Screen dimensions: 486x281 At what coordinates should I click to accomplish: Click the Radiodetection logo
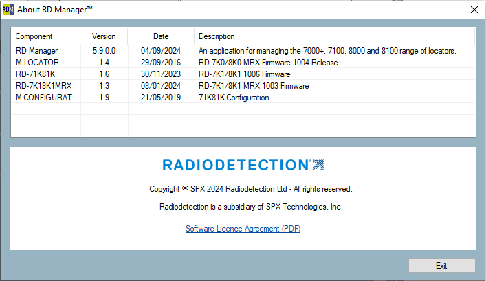pos(243,165)
